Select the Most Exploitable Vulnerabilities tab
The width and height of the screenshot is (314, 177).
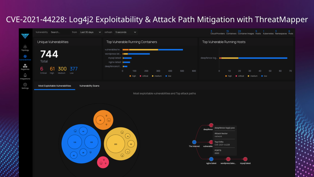click(54, 86)
